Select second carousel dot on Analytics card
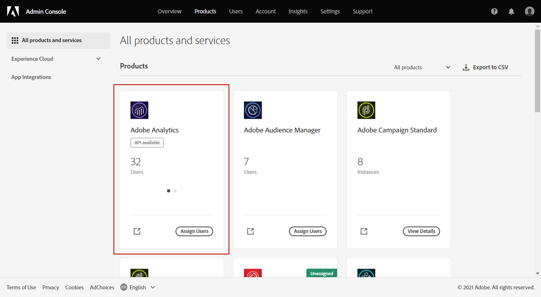 175,191
